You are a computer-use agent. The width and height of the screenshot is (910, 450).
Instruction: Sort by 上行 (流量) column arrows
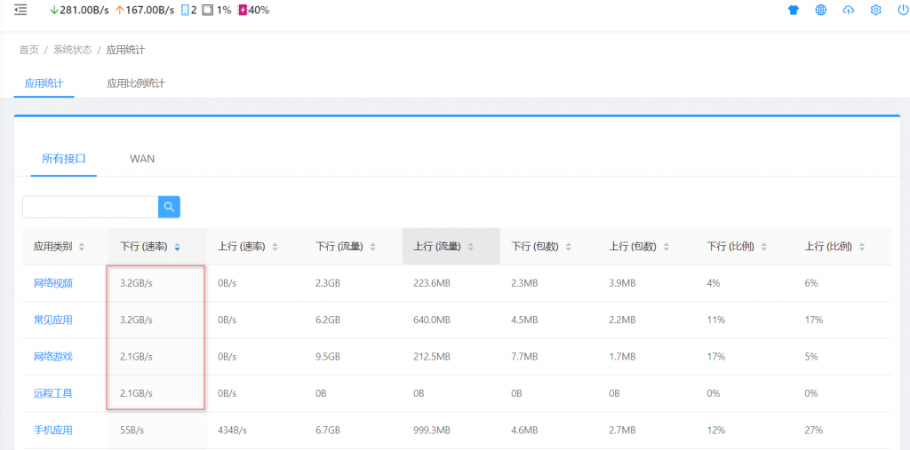click(470, 247)
